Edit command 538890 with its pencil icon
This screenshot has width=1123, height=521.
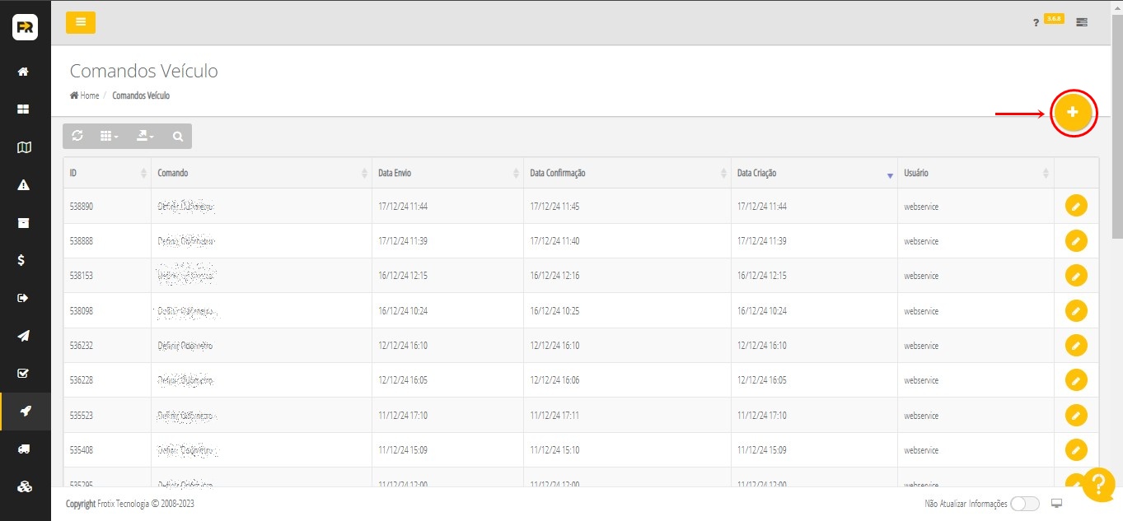point(1076,206)
